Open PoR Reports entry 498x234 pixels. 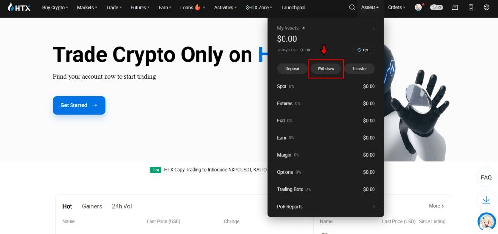326,207
